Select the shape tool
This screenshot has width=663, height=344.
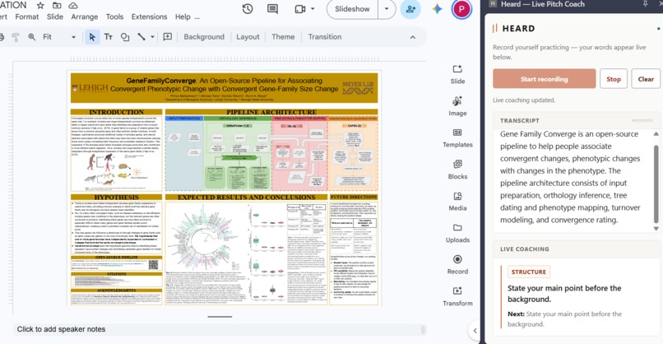click(x=125, y=37)
